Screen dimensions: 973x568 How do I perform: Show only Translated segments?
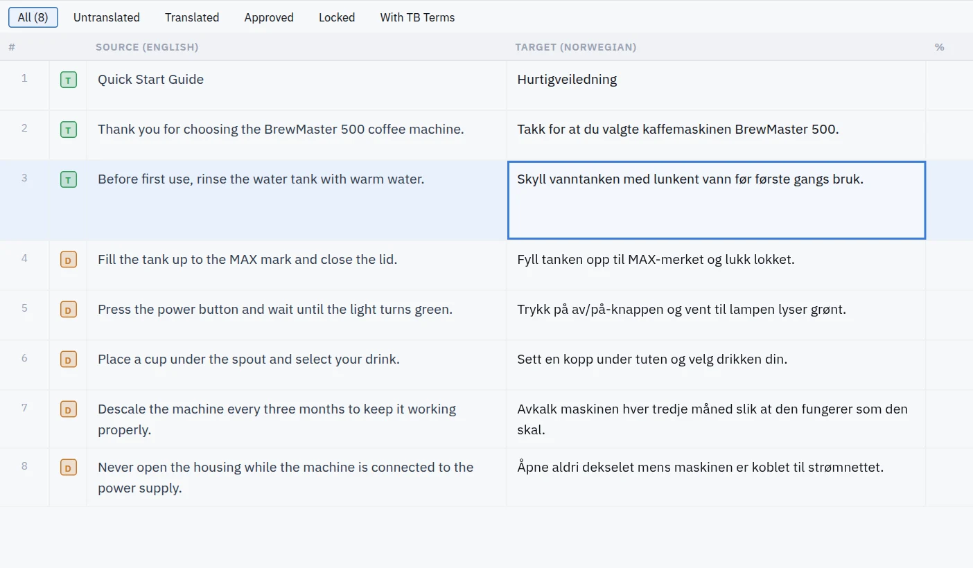pyautogui.click(x=192, y=17)
